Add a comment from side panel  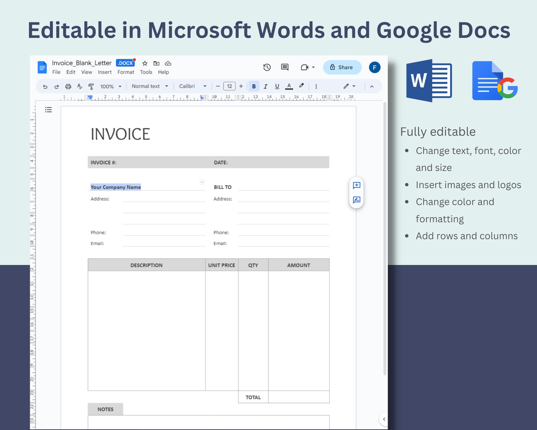[357, 185]
